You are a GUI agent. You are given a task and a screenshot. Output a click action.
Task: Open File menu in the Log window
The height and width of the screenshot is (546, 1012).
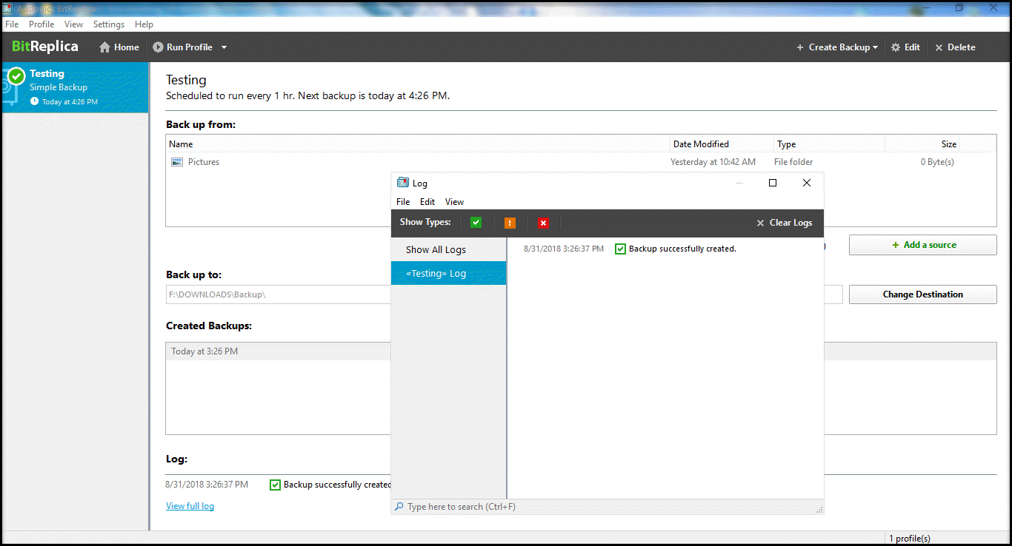point(403,202)
